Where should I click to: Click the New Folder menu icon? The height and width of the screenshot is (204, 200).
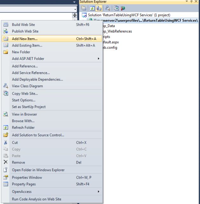tap(6, 52)
